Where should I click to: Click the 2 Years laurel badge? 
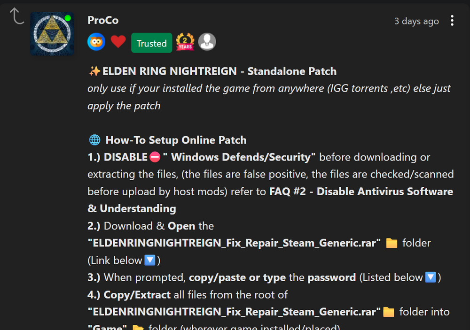tap(185, 42)
